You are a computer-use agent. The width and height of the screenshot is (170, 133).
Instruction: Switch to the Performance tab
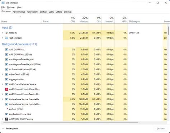tap(19, 12)
